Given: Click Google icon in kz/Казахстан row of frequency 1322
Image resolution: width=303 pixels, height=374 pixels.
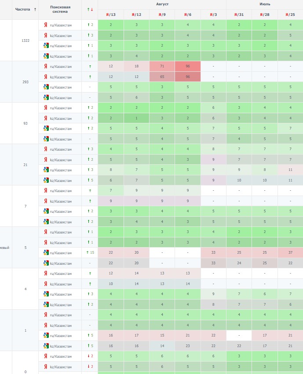Looking at the screenshot, I should (x=46, y=56).
